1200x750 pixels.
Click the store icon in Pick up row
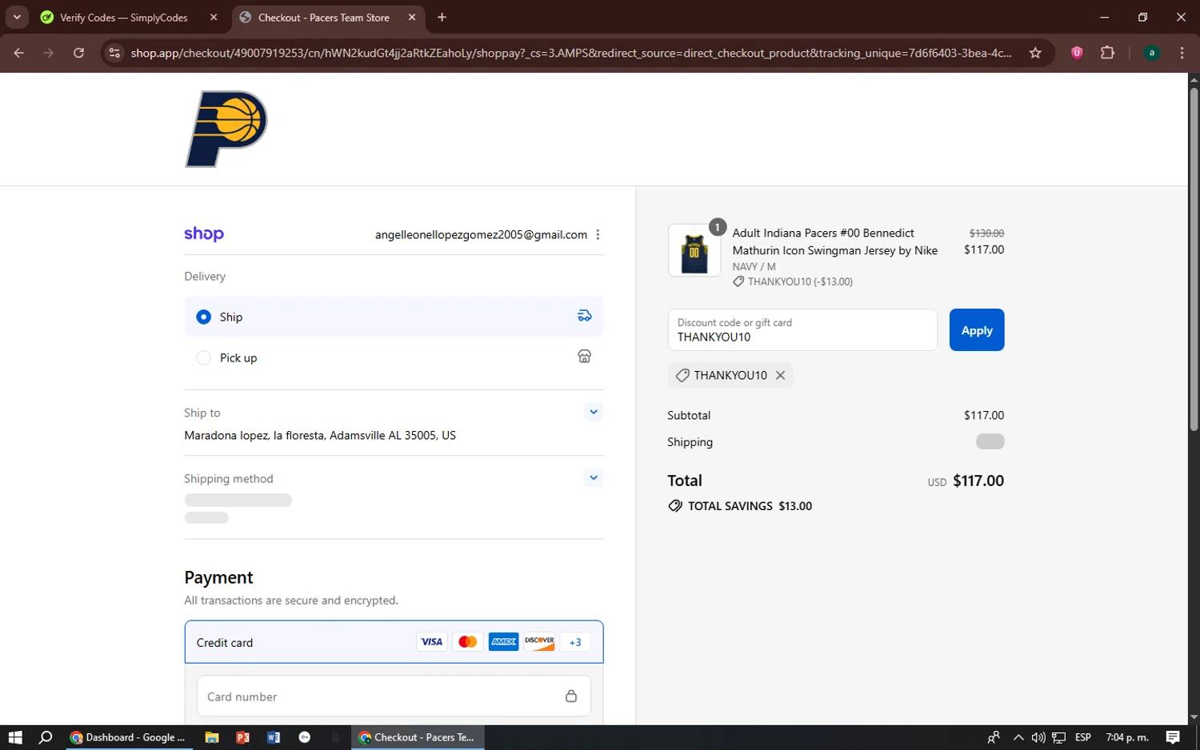click(585, 357)
